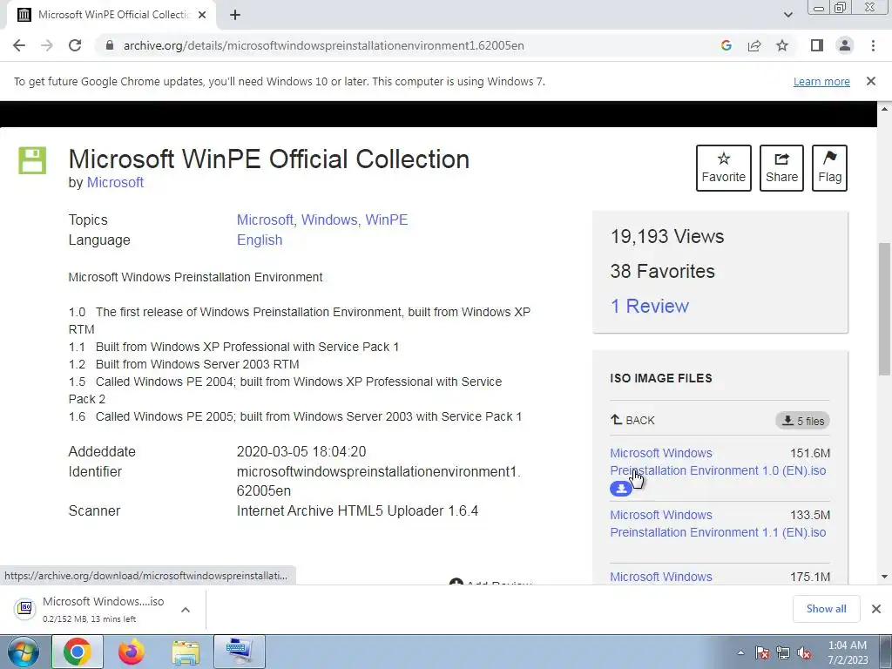Close the Microsoft WinPE tab
Image resolution: width=892 pixels, height=669 pixels.
coord(201,15)
